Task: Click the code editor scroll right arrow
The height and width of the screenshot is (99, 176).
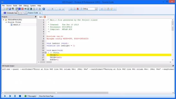Action: pos(170,62)
